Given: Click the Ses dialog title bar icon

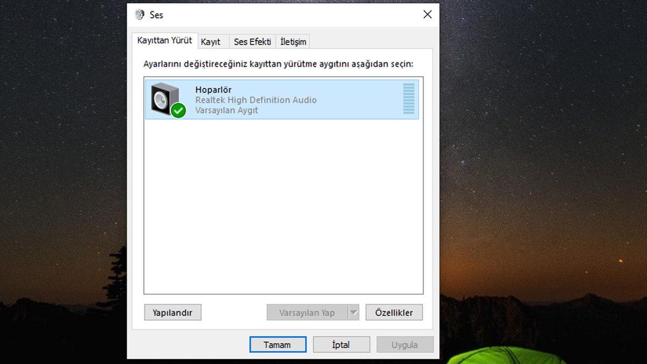Looking at the screenshot, I should click(x=140, y=15).
